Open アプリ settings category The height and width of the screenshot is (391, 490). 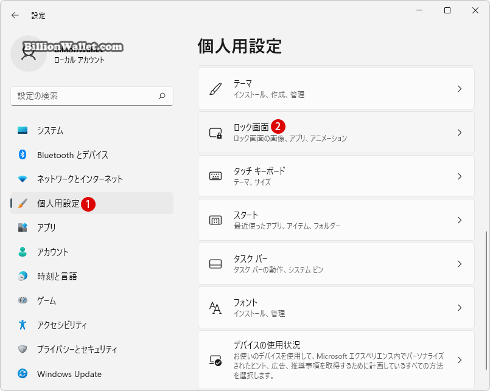pyautogui.click(x=92, y=227)
